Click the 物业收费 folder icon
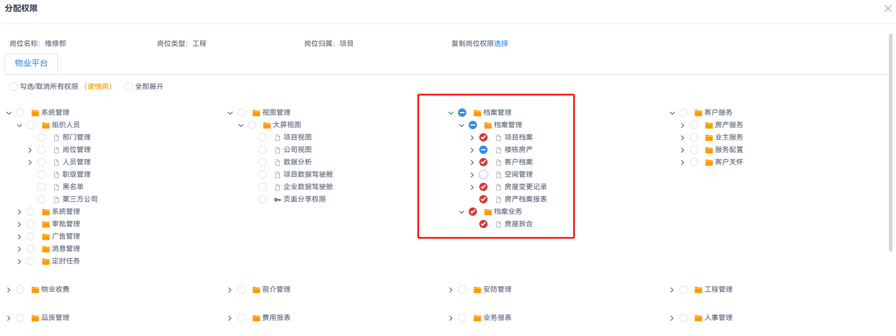Image resolution: width=896 pixels, height=336 pixels. tap(35, 289)
